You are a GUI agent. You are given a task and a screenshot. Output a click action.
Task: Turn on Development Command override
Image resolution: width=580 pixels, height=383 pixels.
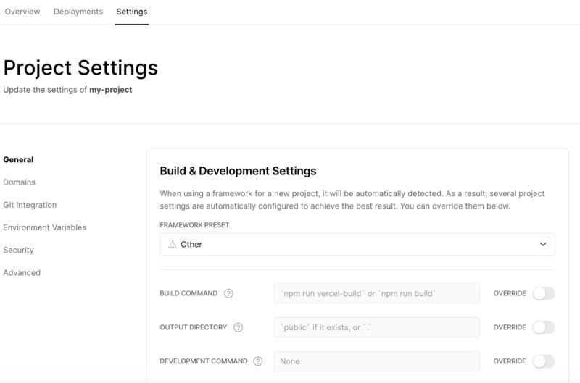coord(543,361)
